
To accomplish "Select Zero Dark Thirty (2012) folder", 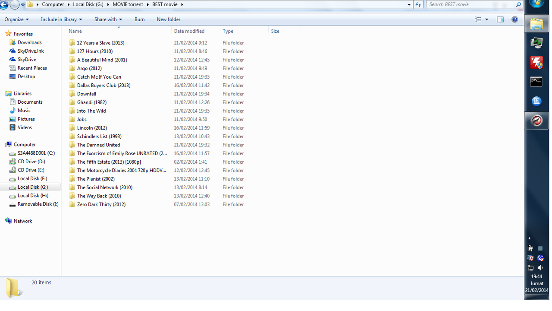I will (101, 204).
